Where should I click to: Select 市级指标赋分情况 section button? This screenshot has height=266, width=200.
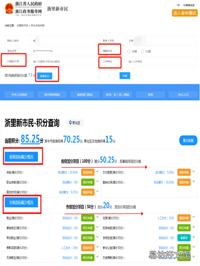click(x=21, y=203)
